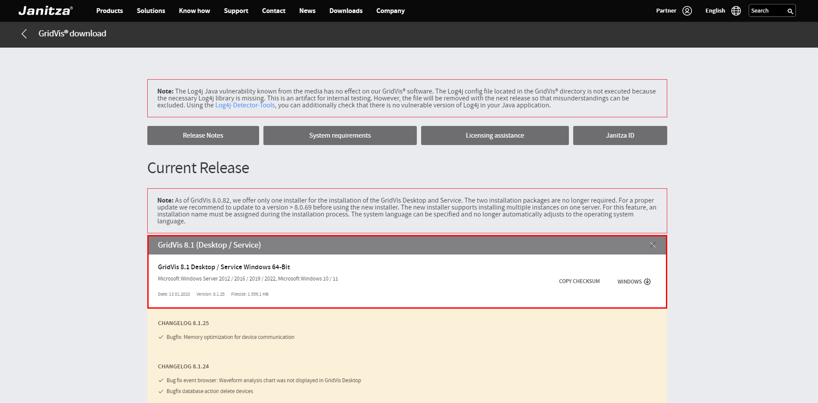Collapse the GridVis 8.1 section with X
This screenshot has width=818, height=403.
tap(653, 245)
